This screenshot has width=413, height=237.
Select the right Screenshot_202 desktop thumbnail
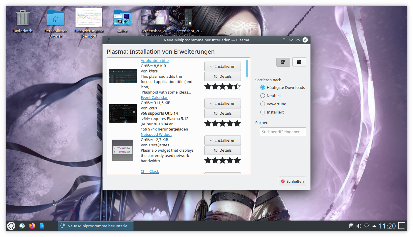pos(188,18)
